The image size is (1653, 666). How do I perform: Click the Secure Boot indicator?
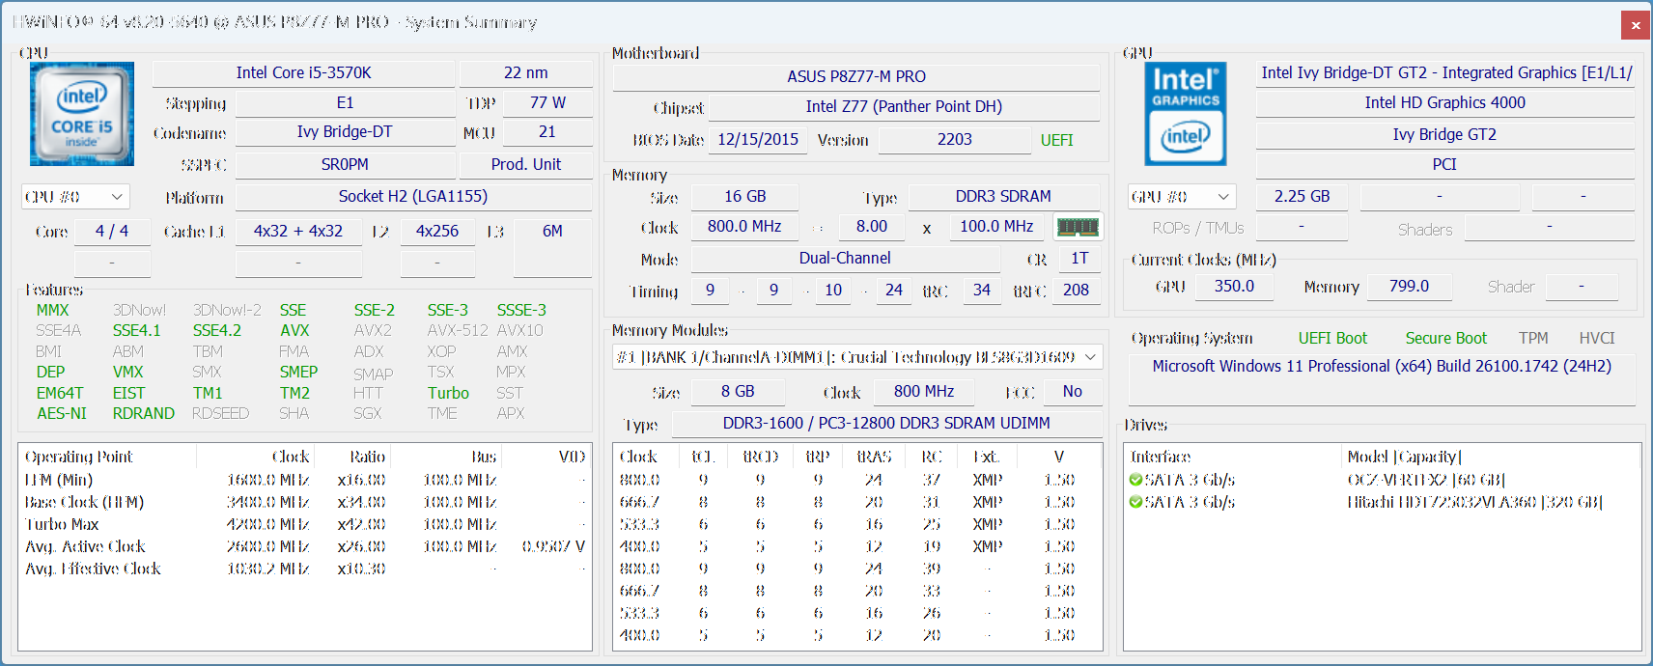1445,339
